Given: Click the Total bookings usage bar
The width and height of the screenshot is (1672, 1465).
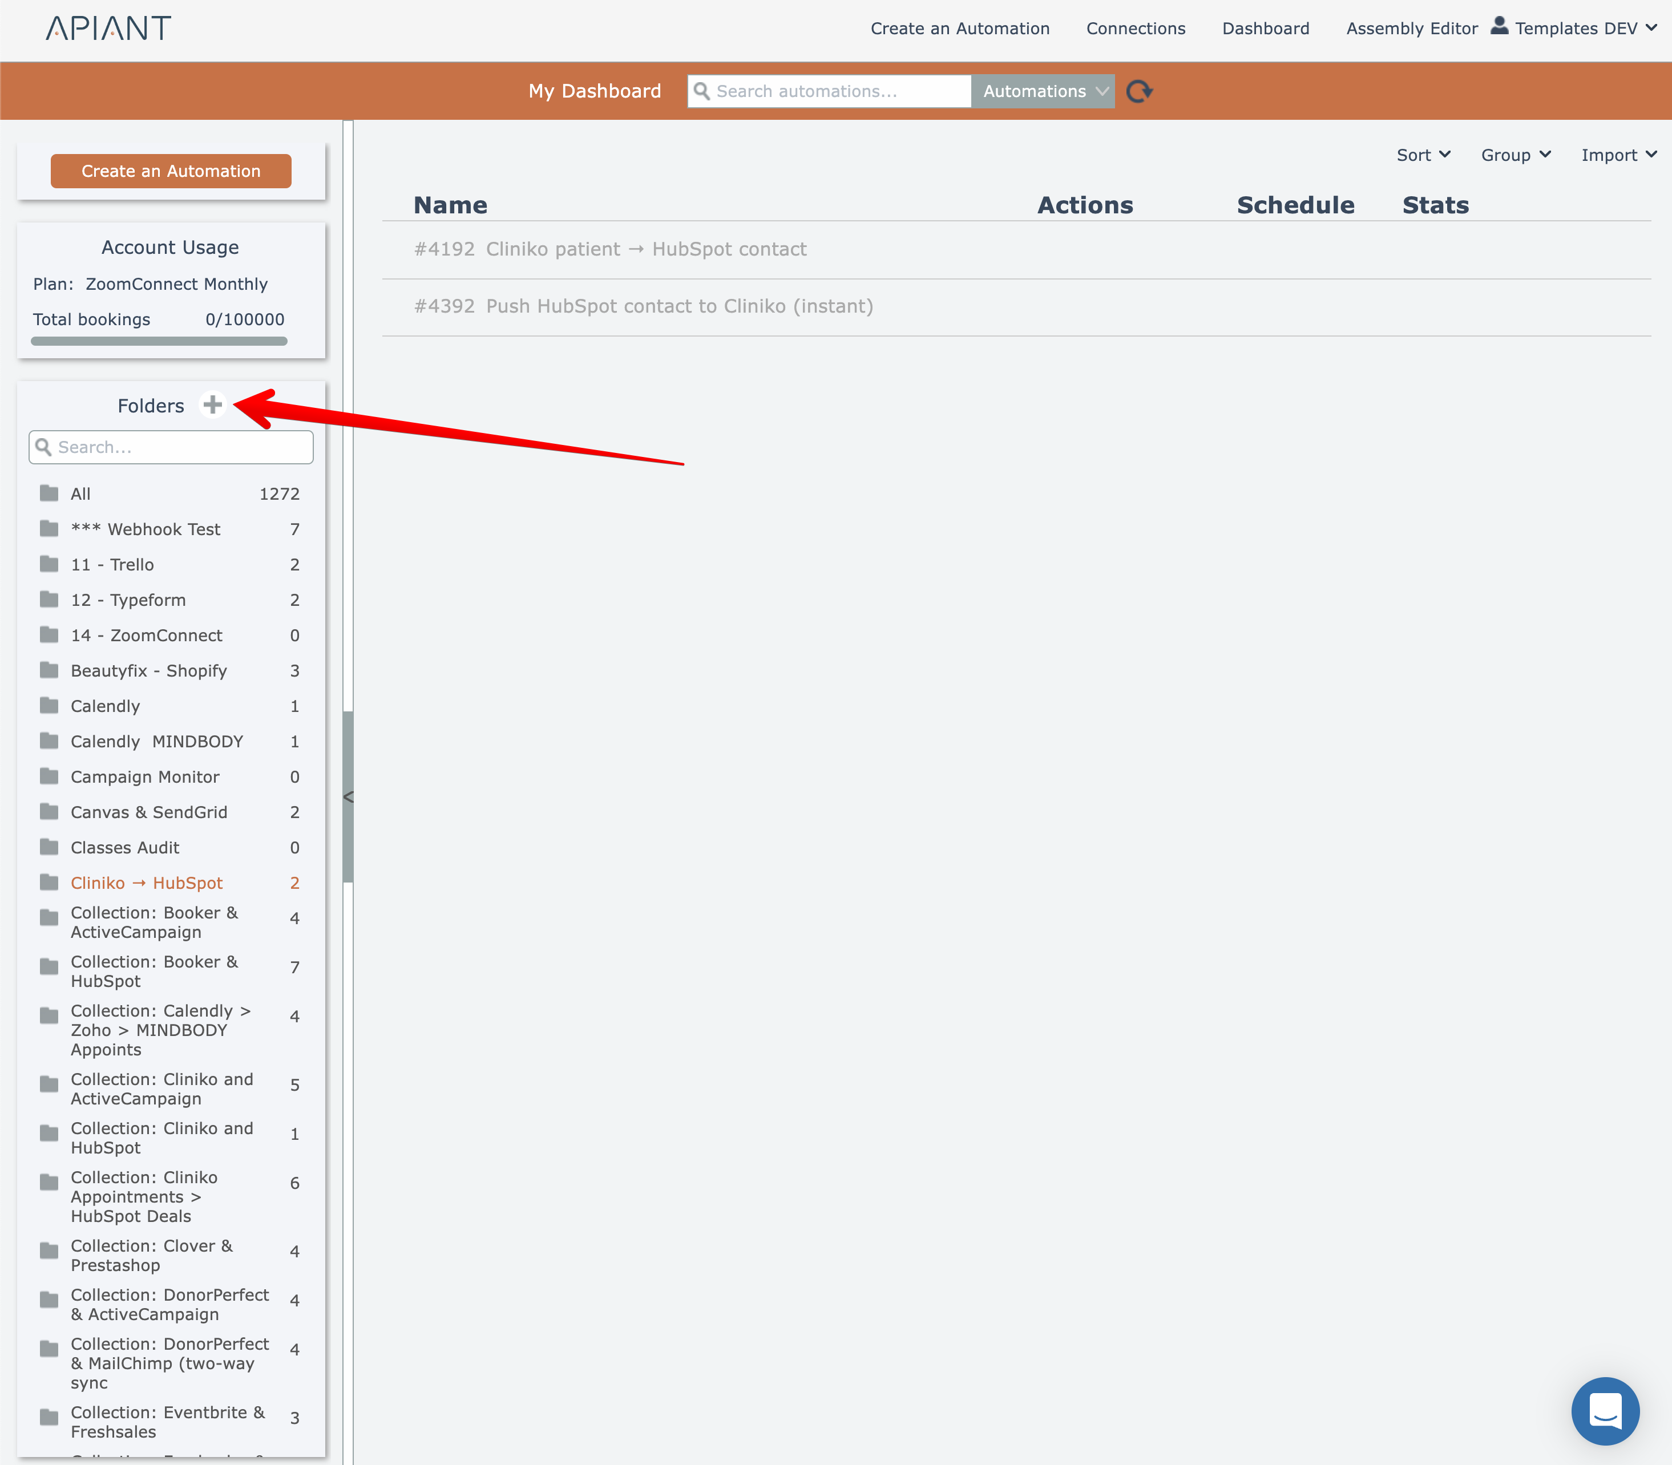Looking at the screenshot, I should (x=159, y=341).
